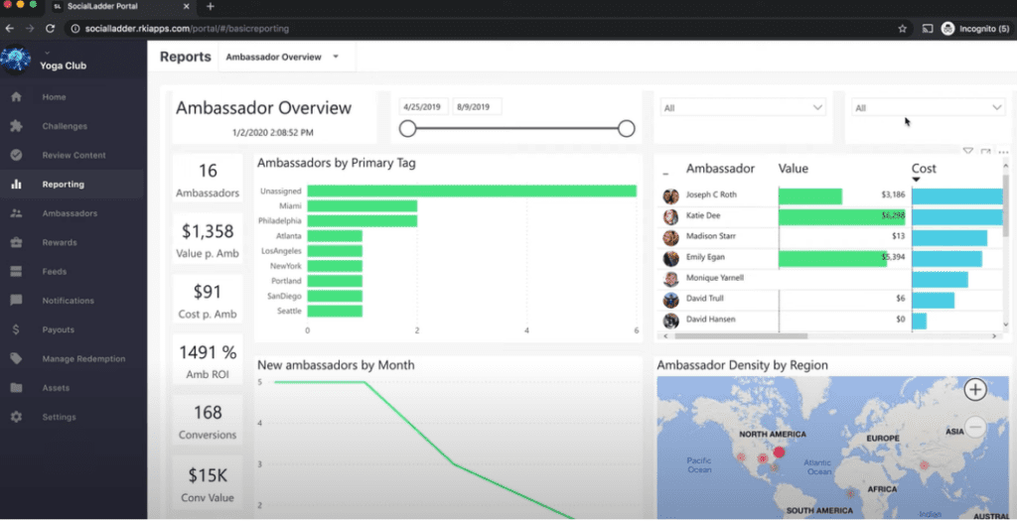Zoom in on the density map
Screen dimensions: 1017x521
point(975,390)
